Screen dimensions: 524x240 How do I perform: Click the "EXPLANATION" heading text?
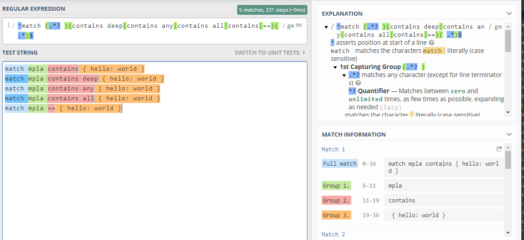coord(342,14)
